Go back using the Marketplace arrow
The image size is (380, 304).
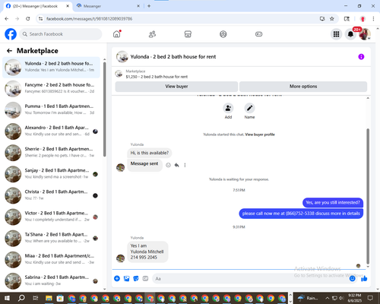(x=9, y=51)
